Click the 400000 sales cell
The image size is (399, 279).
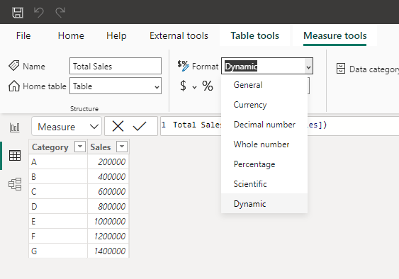tap(108, 176)
